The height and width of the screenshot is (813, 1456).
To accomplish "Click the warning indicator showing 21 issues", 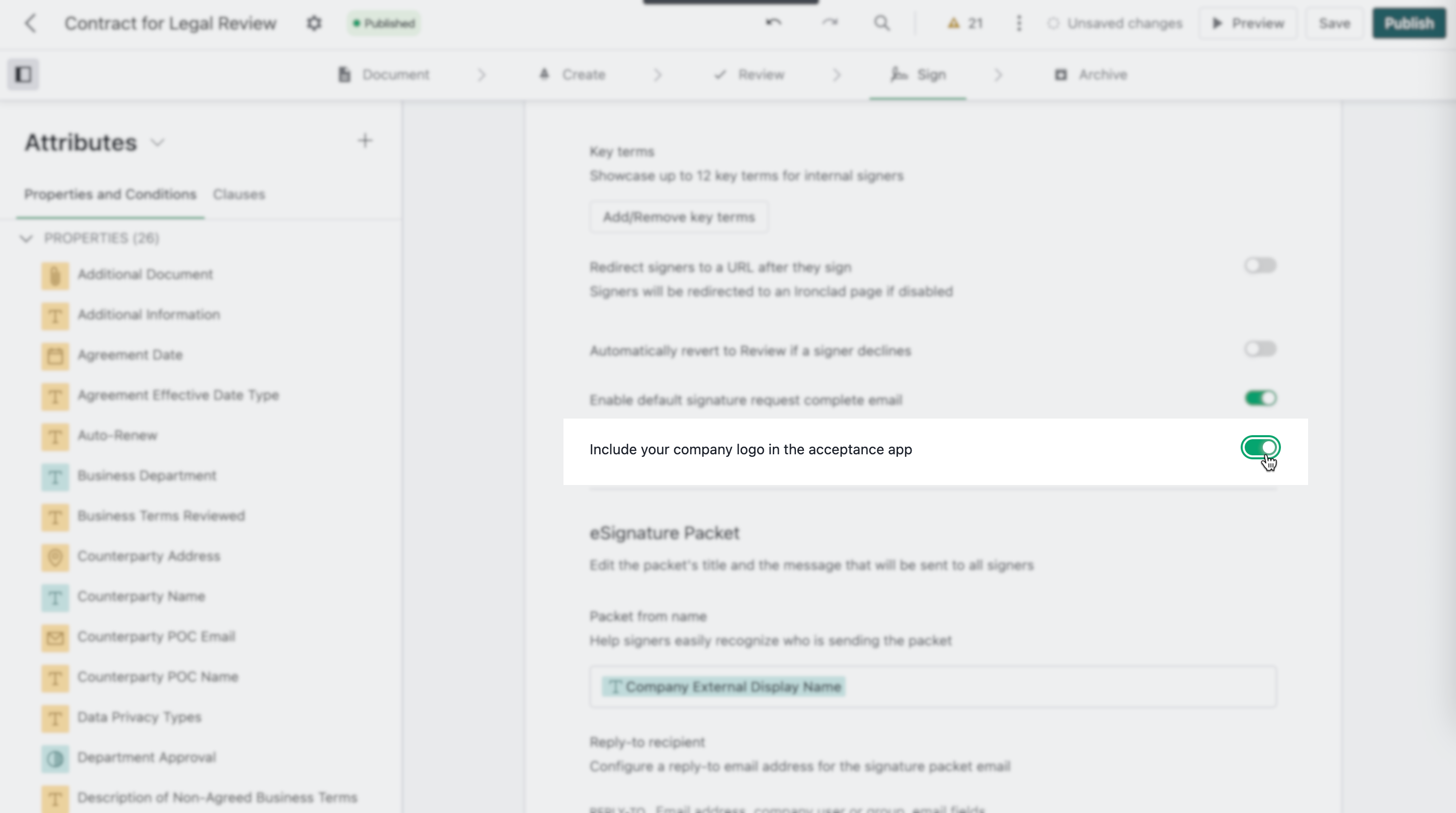I will click(963, 23).
